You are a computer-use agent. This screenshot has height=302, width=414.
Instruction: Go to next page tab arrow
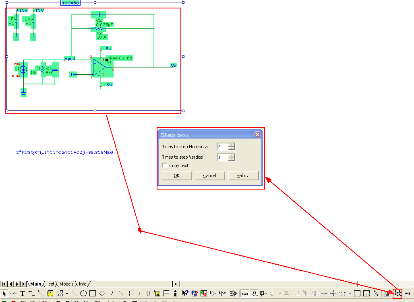pyautogui.click(x=17, y=284)
